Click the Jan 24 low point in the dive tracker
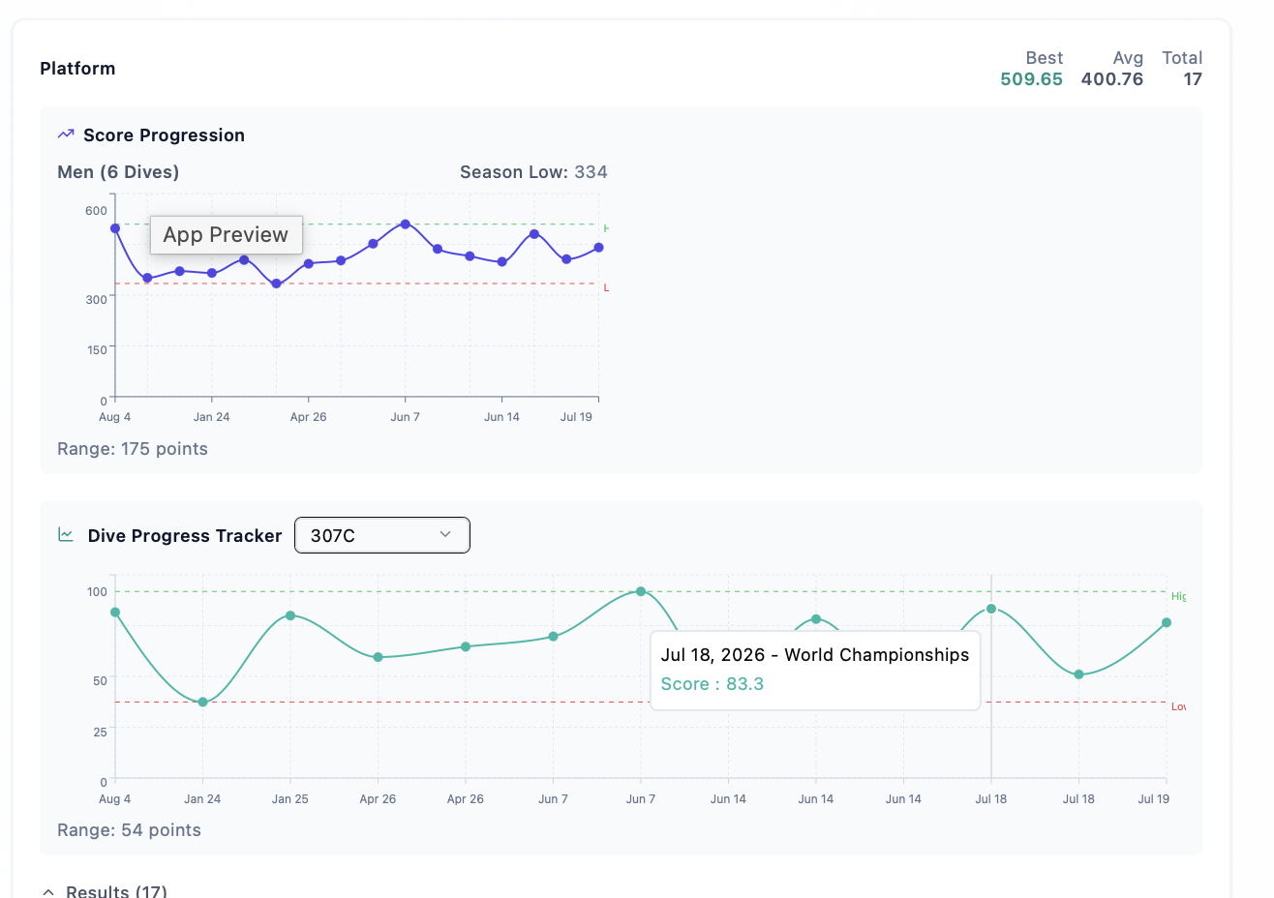The image size is (1274, 898). point(202,702)
